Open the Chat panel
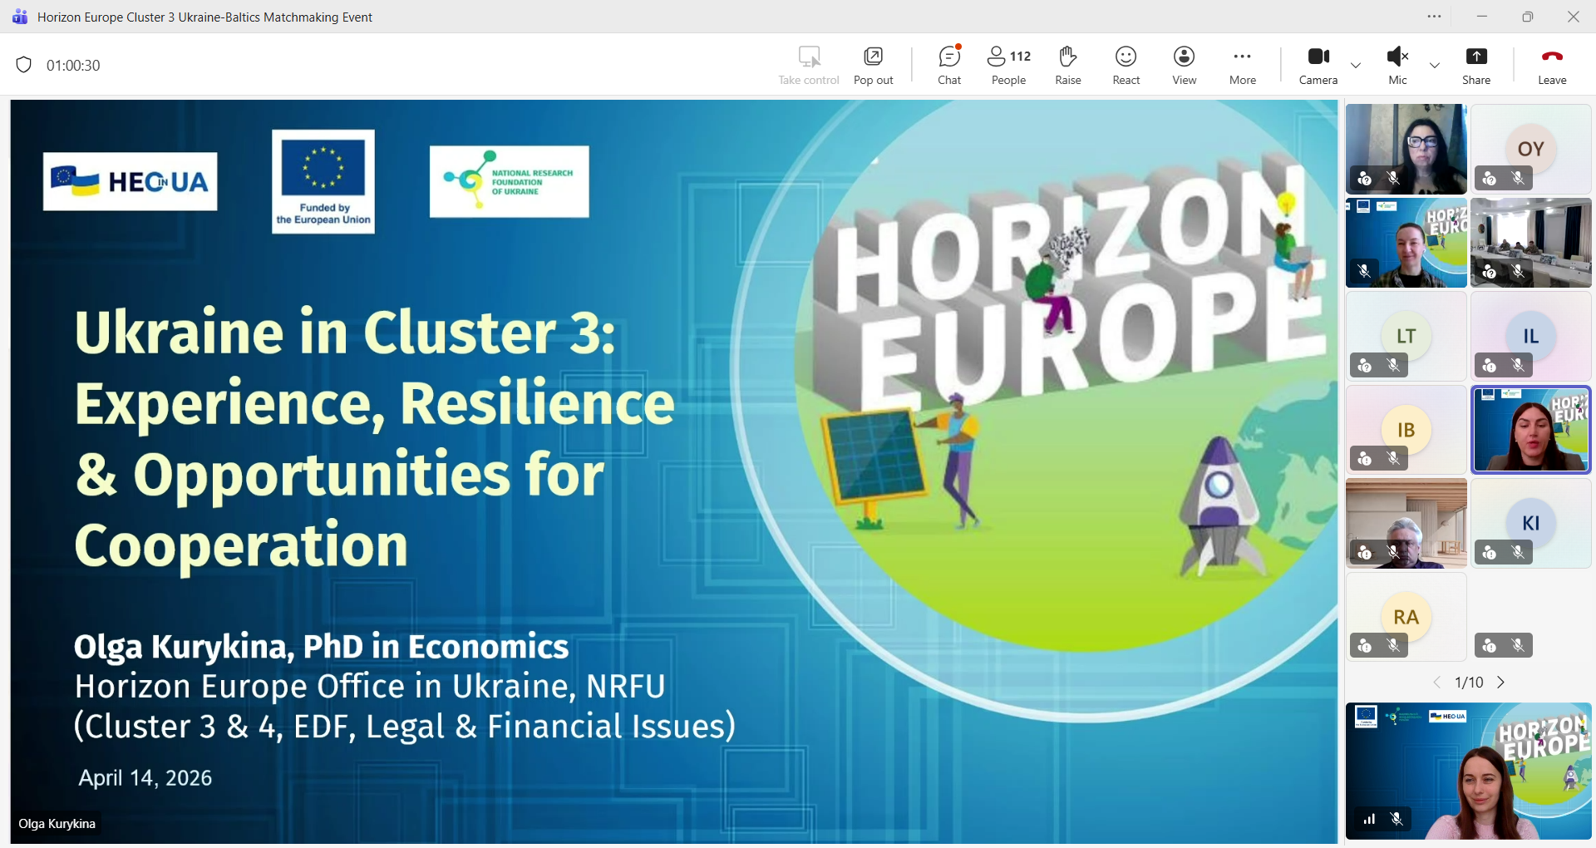 pyautogui.click(x=949, y=65)
